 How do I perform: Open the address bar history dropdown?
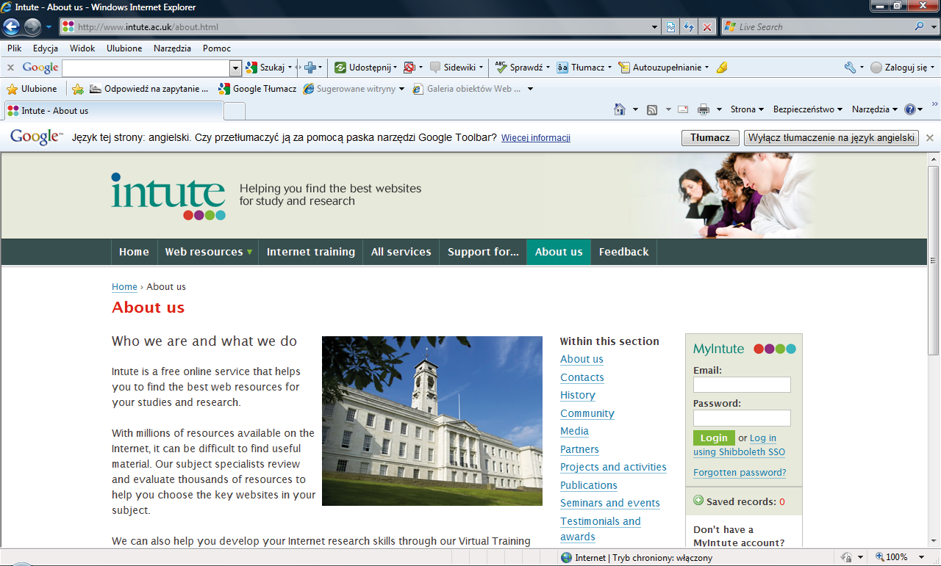(655, 27)
